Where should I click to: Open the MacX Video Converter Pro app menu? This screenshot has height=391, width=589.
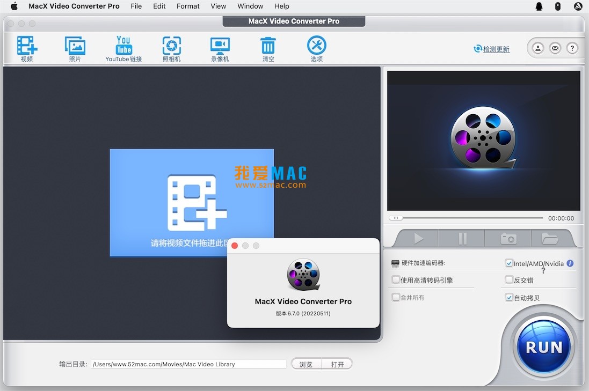pyautogui.click(x=74, y=6)
